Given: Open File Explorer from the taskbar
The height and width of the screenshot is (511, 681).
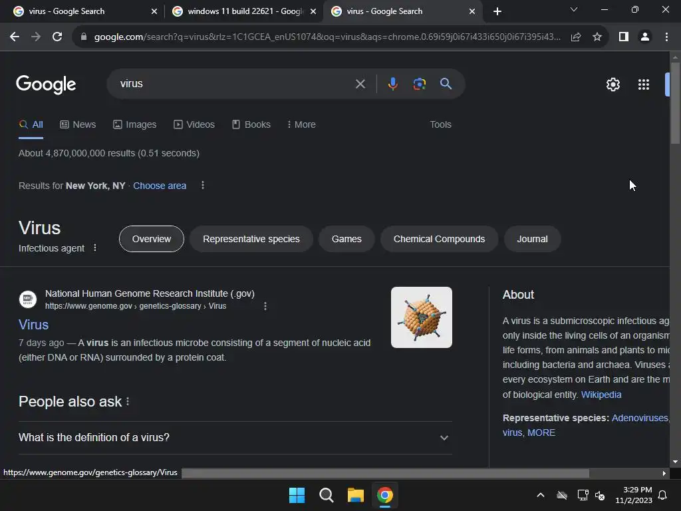Looking at the screenshot, I should [x=356, y=495].
